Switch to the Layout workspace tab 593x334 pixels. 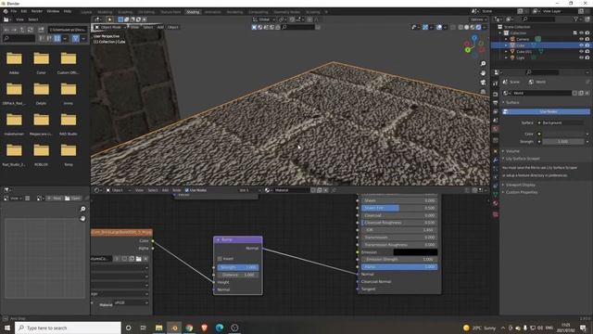tap(86, 12)
